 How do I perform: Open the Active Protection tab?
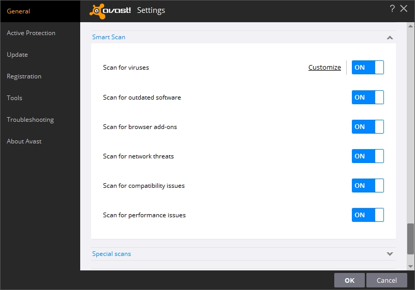pyautogui.click(x=31, y=33)
